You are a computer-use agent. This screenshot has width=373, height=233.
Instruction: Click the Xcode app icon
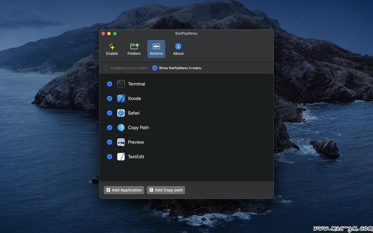tap(121, 98)
